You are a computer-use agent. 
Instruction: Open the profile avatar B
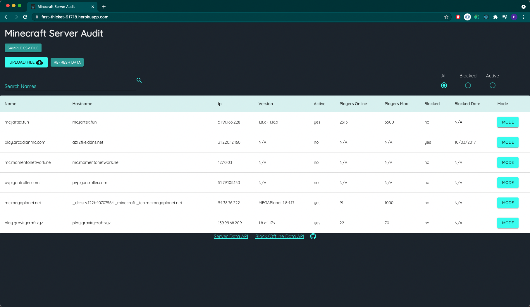[514, 17]
